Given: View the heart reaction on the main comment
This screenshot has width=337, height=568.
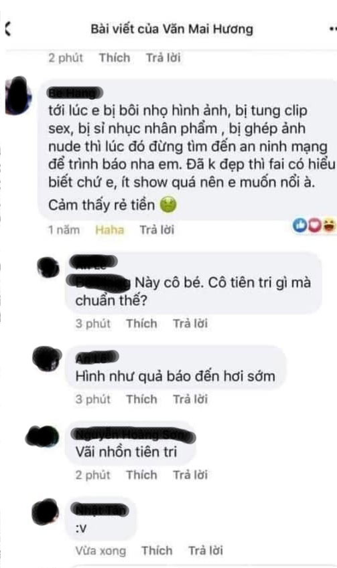Looking at the screenshot, I should click(x=314, y=225).
